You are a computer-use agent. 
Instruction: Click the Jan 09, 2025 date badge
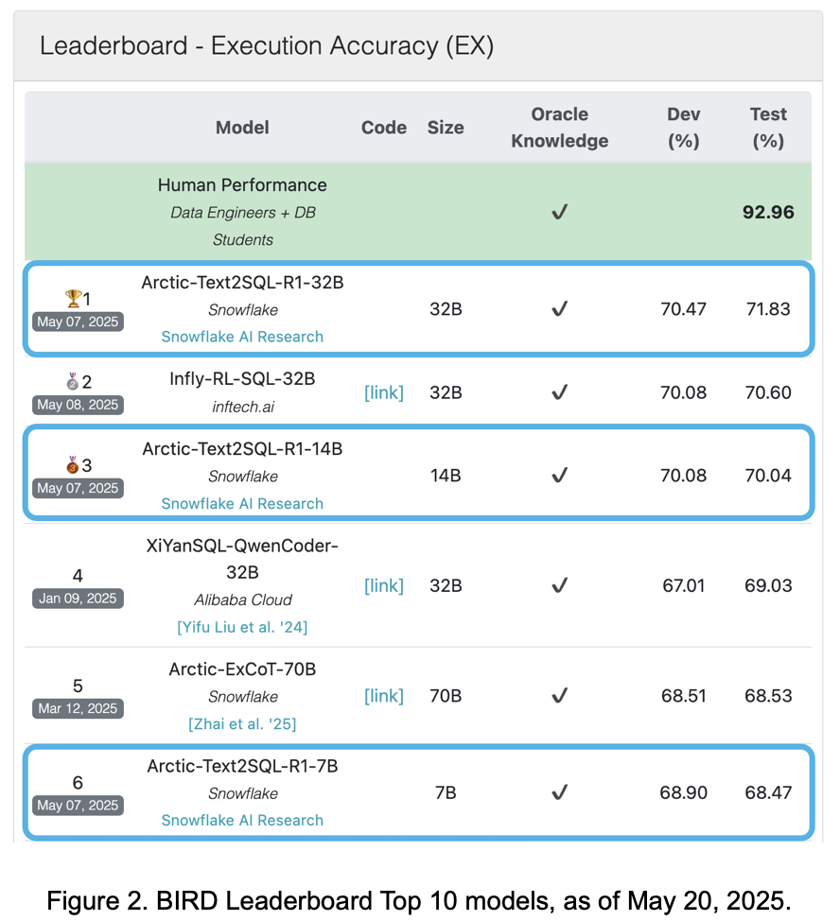click(78, 599)
